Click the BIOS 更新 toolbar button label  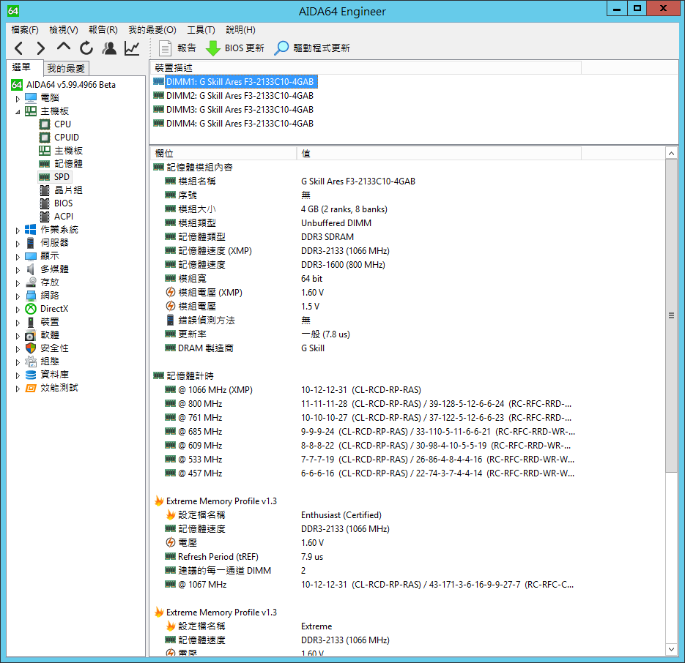click(245, 48)
